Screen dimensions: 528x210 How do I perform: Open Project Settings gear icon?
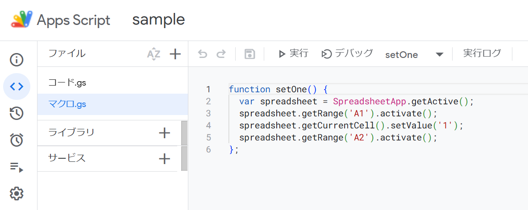click(x=17, y=194)
